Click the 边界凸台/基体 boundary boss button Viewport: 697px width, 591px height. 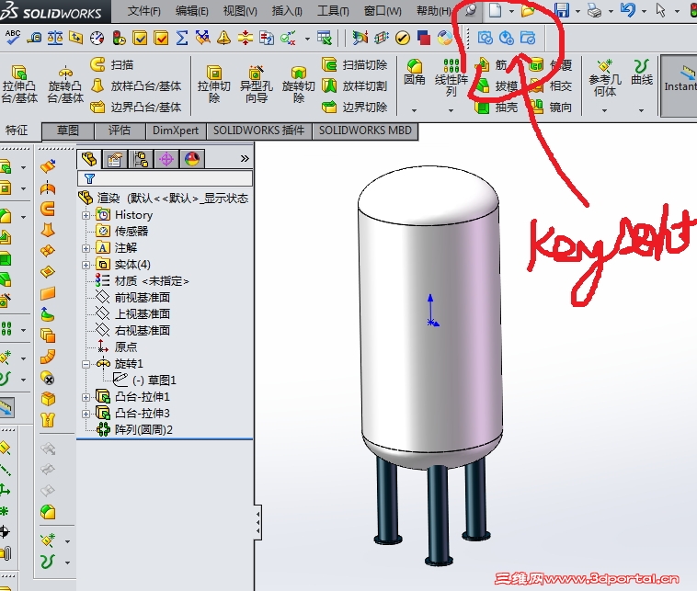[136, 108]
